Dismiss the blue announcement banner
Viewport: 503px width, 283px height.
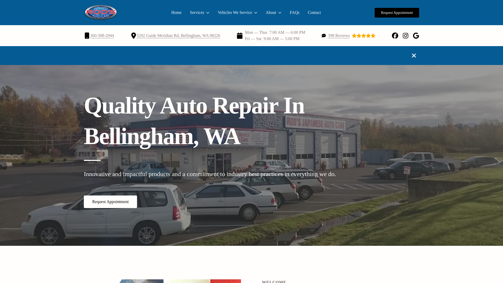click(x=414, y=56)
